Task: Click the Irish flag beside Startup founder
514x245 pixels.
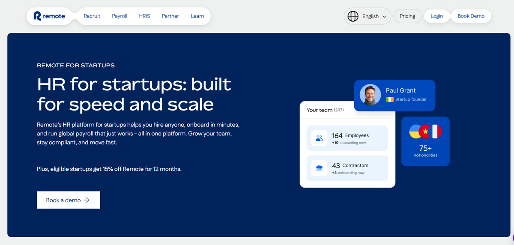Action: (389, 99)
